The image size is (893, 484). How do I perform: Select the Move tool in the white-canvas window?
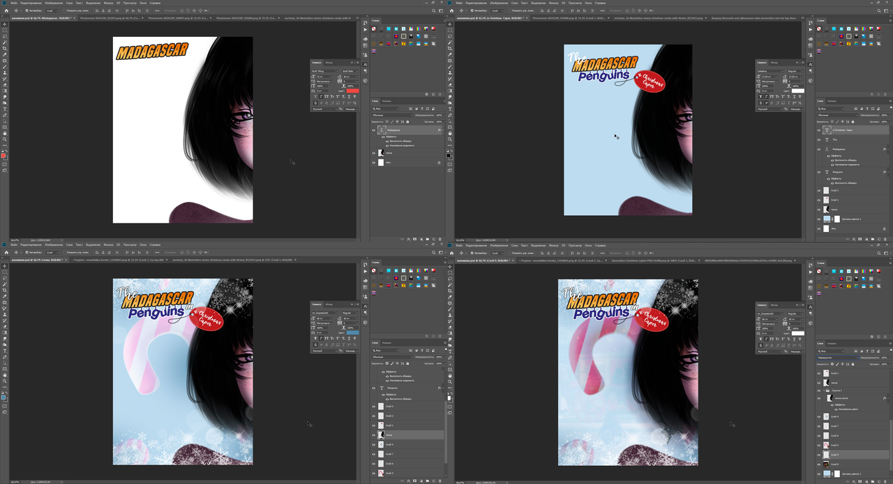pos(5,24)
